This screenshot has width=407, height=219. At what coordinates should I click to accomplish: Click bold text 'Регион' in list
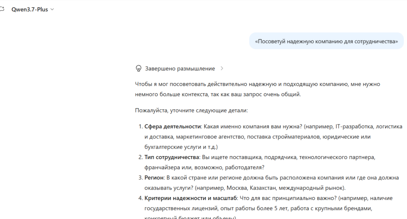point(154,178)
